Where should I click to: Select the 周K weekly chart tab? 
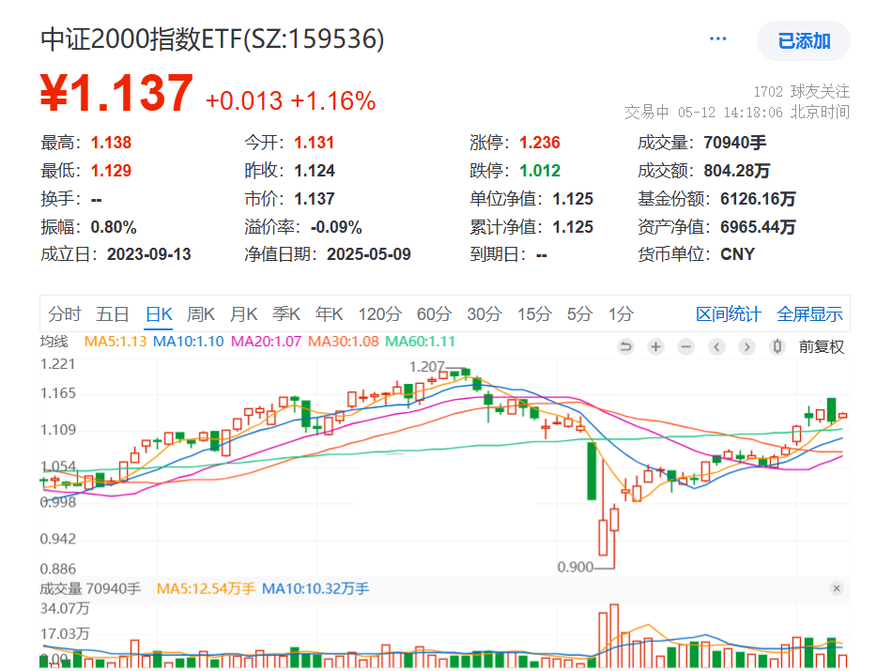202,314
